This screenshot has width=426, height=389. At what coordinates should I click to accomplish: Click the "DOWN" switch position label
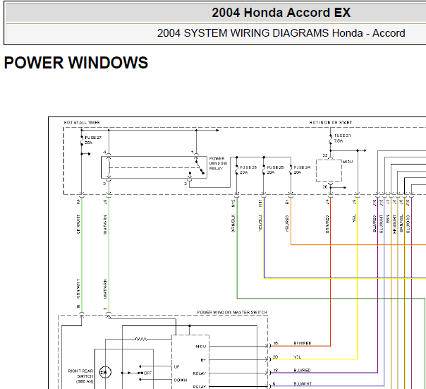coord(181,380)
